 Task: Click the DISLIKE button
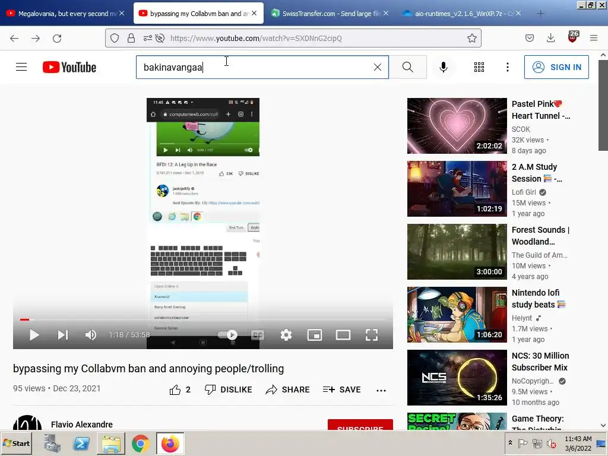(229, 389)
